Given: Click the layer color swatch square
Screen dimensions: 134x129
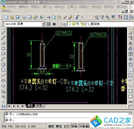Looking at the screenshot, I should [x=86, y=24].
